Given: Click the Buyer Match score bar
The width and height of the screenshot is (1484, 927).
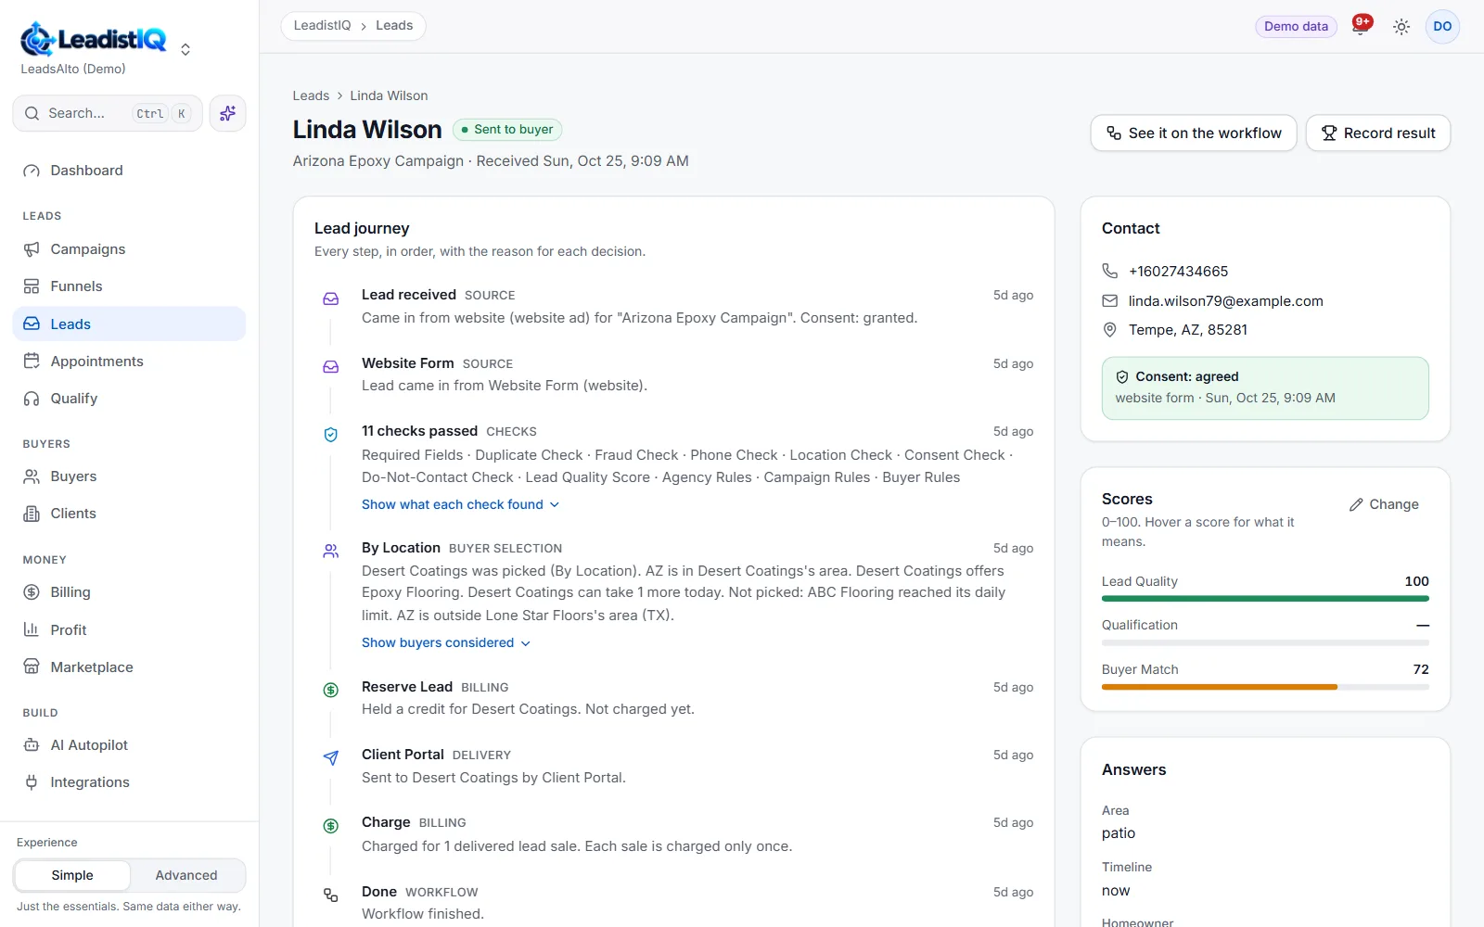Looking at the screenshot, I should click(x=1265, y=687).
